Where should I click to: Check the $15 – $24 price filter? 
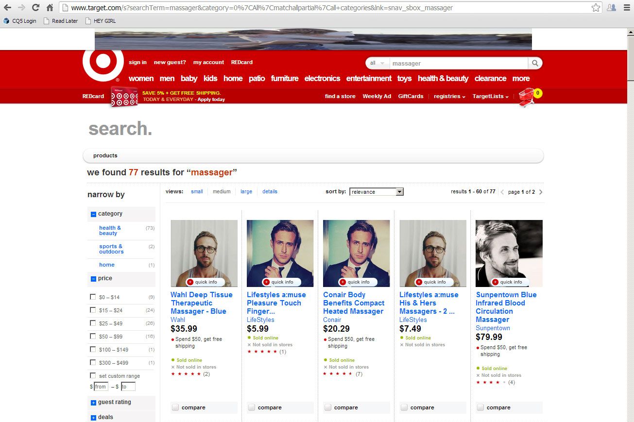click(x=93, y=310)
